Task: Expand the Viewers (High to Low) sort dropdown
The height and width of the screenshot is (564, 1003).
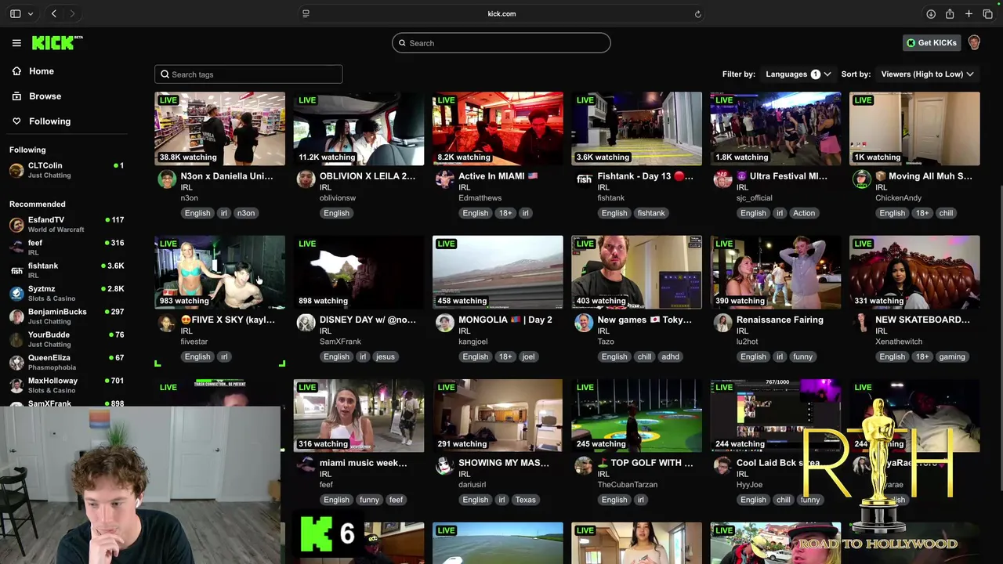Action: 927,74
